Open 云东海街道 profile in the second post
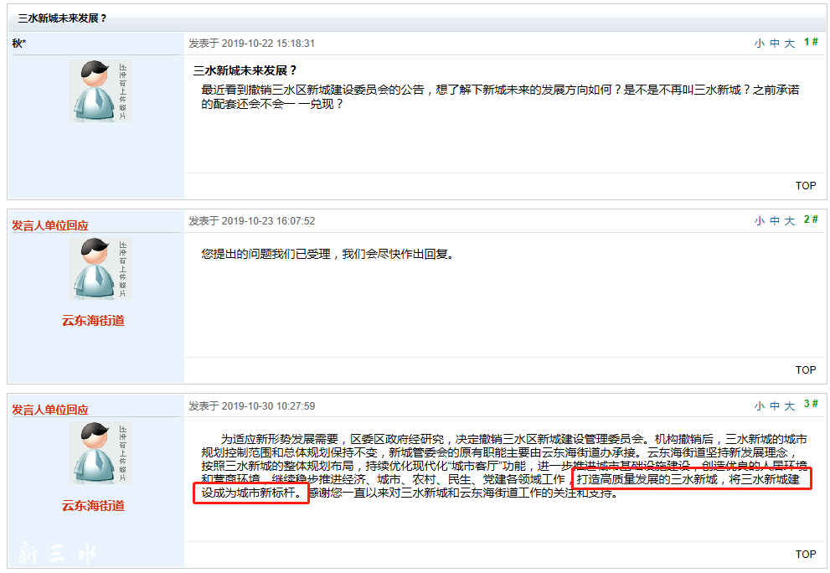Screen dimensions: 830x573 [x=93, y=321]
